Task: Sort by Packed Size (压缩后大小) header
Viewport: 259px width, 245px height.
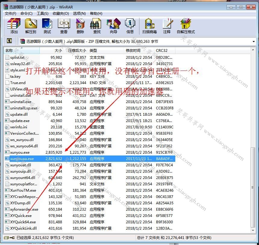Action: click(x=76, y=50)
